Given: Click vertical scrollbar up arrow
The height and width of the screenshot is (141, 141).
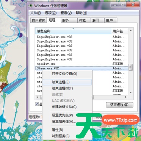Looking at the screenshot, I should tap(131, 30).
